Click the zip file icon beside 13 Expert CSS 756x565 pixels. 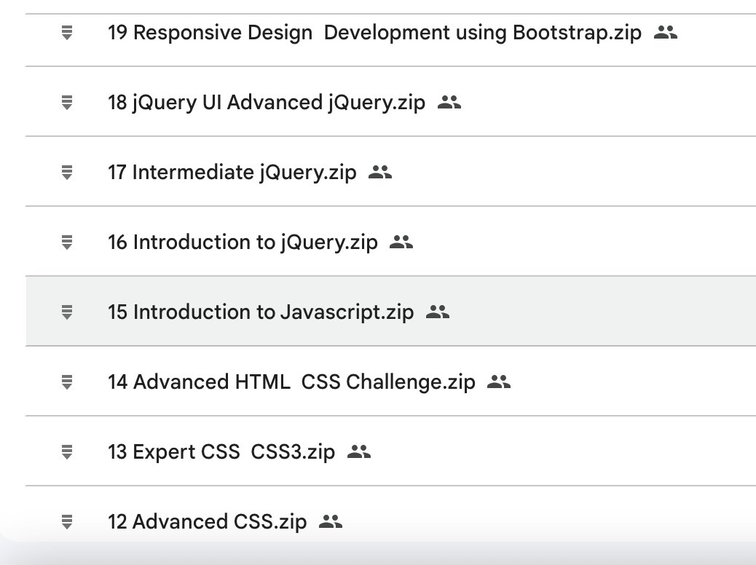click(67, 451)
